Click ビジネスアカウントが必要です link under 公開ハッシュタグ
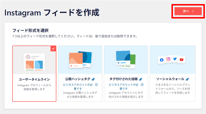206x114 pixels. pyautogui.click(x=78, y=87)
